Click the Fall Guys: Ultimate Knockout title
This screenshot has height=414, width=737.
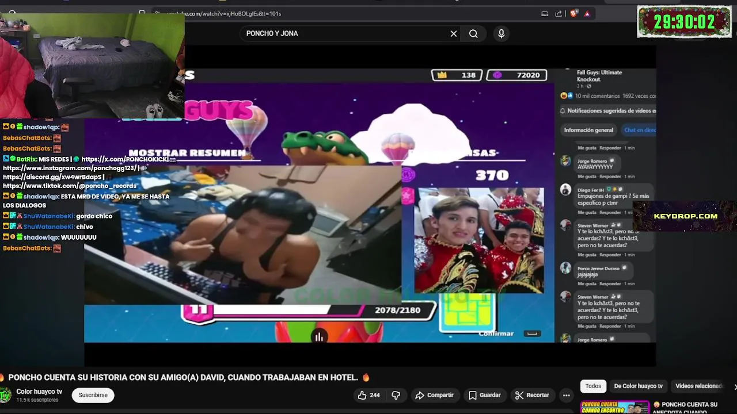click(x=599, y=76)
